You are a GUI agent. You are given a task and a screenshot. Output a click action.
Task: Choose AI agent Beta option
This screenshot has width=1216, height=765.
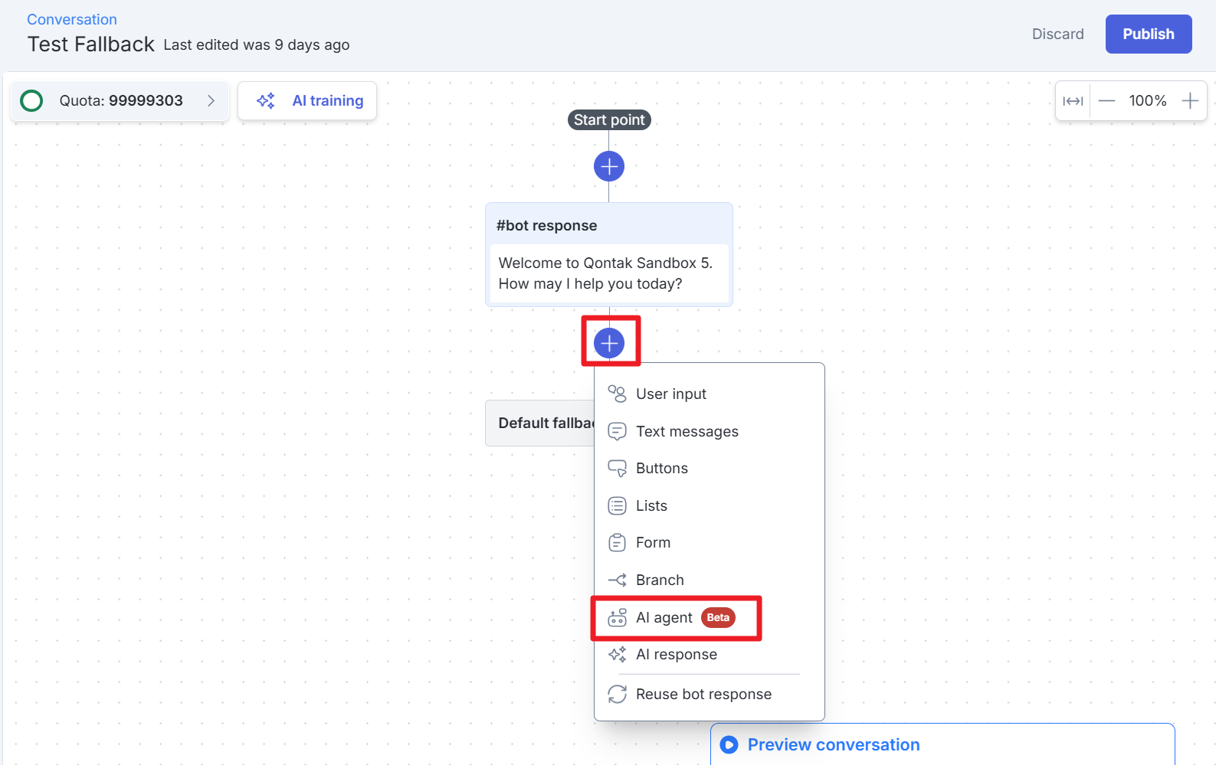[x=664, y=618]
